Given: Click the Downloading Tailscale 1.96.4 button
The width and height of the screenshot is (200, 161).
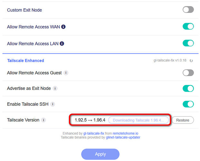Looking at the screenshot, I should click(x=138, y=120).
